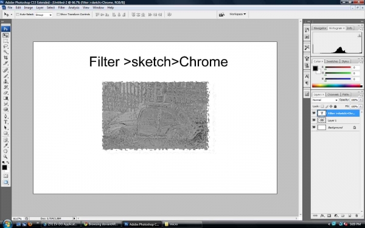The height and width of the screenshot is (228, 365).
Task: Select the Move tool in the toolbox
Action: pos(5,35)
